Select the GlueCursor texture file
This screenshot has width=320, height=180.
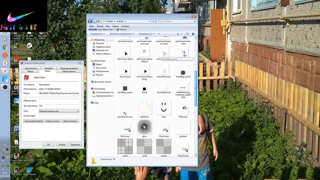tap(163, 131)
